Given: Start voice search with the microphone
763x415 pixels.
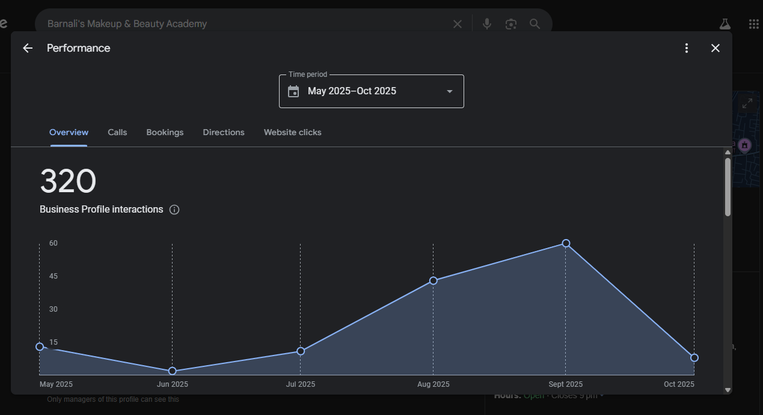Looking at the screenshot, I should (x=487, y=24).
